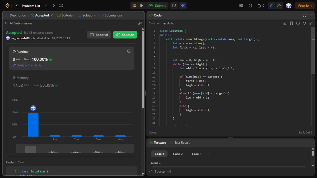
Task: Select Case 2 testcase
Action: (178, 154)
